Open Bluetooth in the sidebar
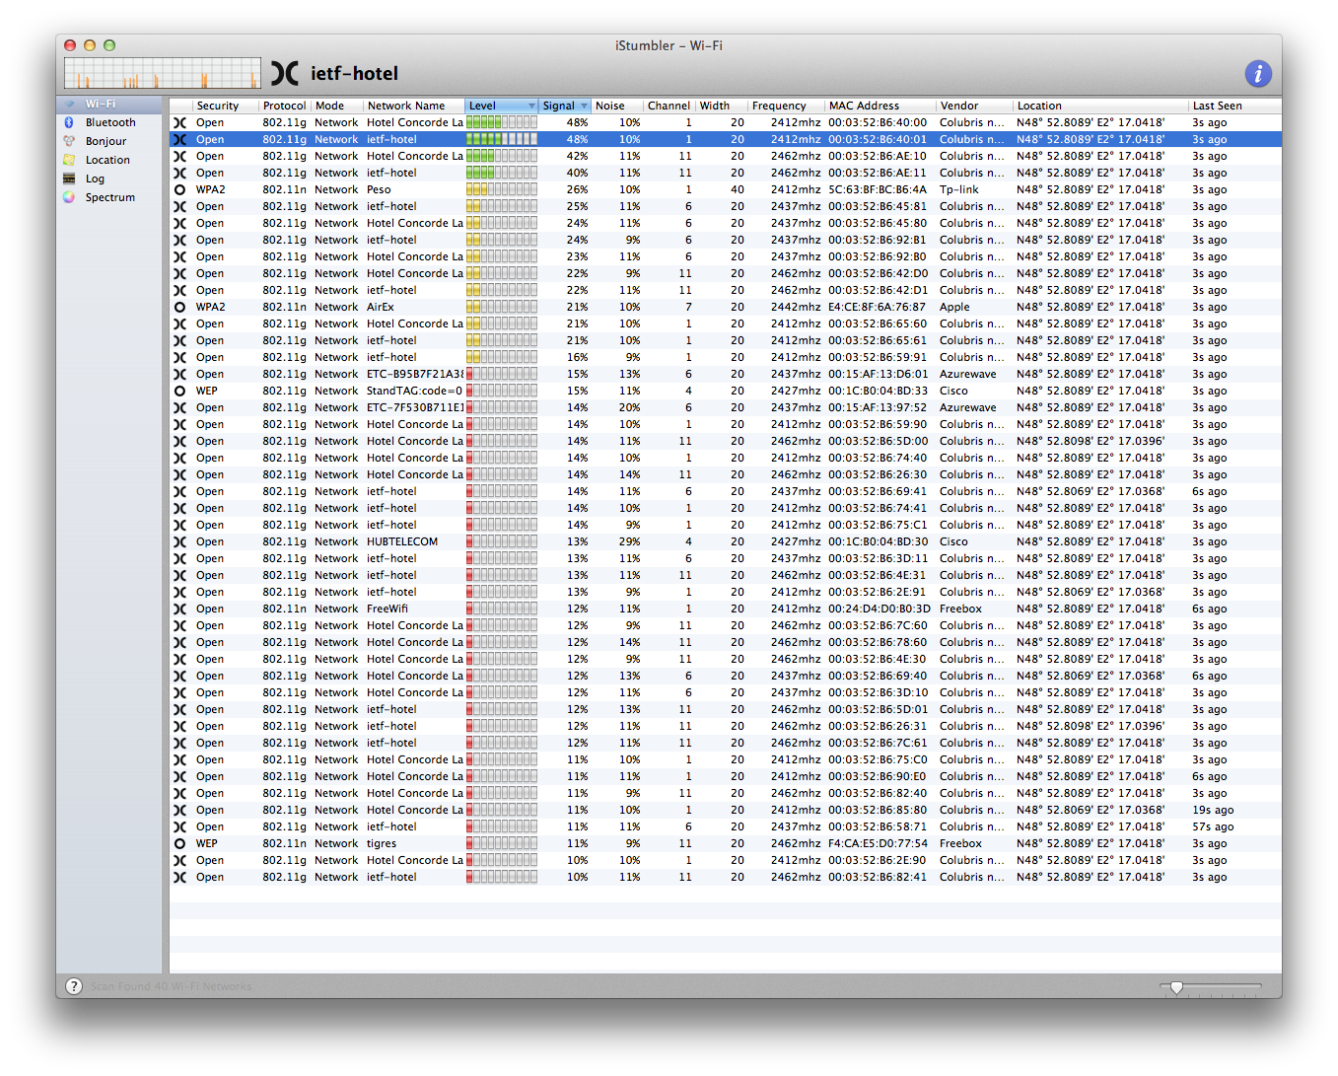 pyautogui.click(x=110, y=122)
